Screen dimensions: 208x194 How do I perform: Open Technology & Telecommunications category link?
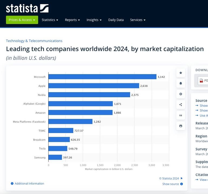[x=34, y=41]
